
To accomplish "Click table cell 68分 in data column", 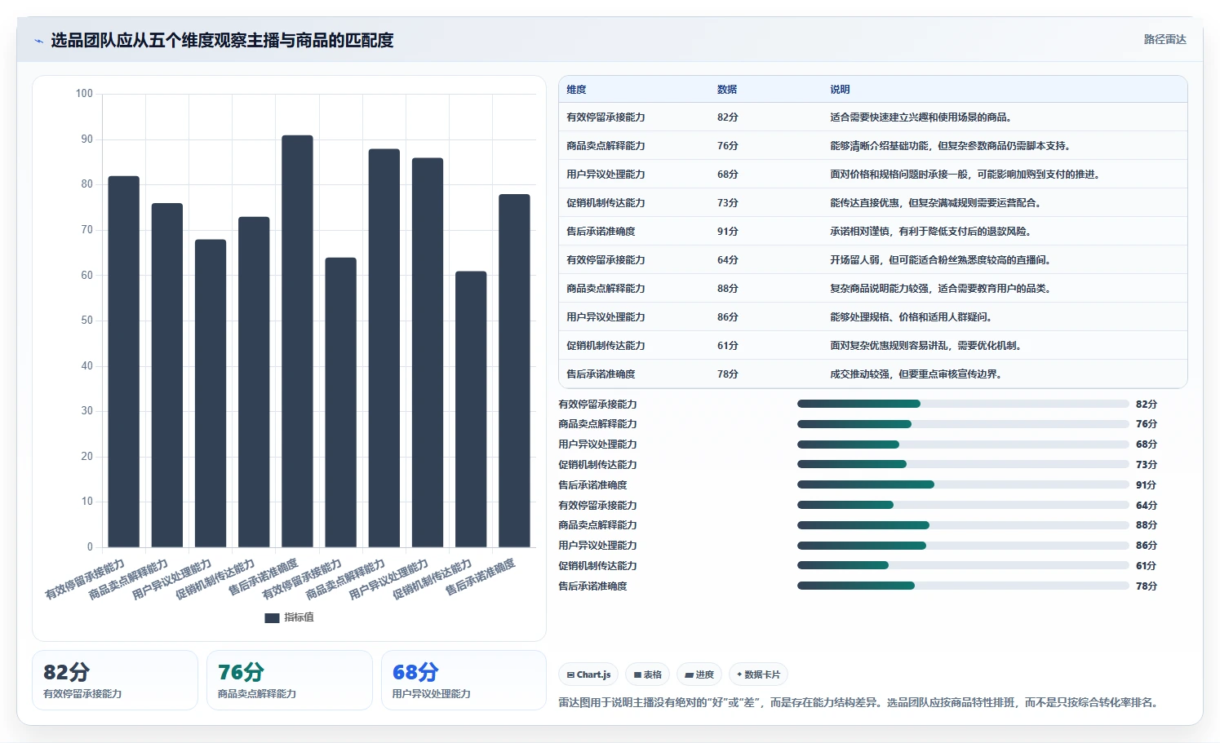I will 728,175.
